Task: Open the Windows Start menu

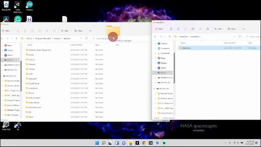Action: (x=97, y=143)
